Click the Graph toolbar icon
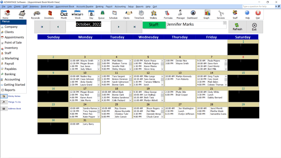The width and height of the screenshot is (281, 158). [207, 14]
